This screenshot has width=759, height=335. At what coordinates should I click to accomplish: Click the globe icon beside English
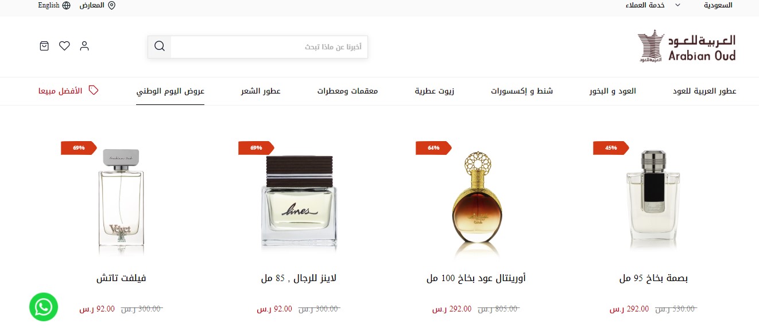[x=67, y=5]
